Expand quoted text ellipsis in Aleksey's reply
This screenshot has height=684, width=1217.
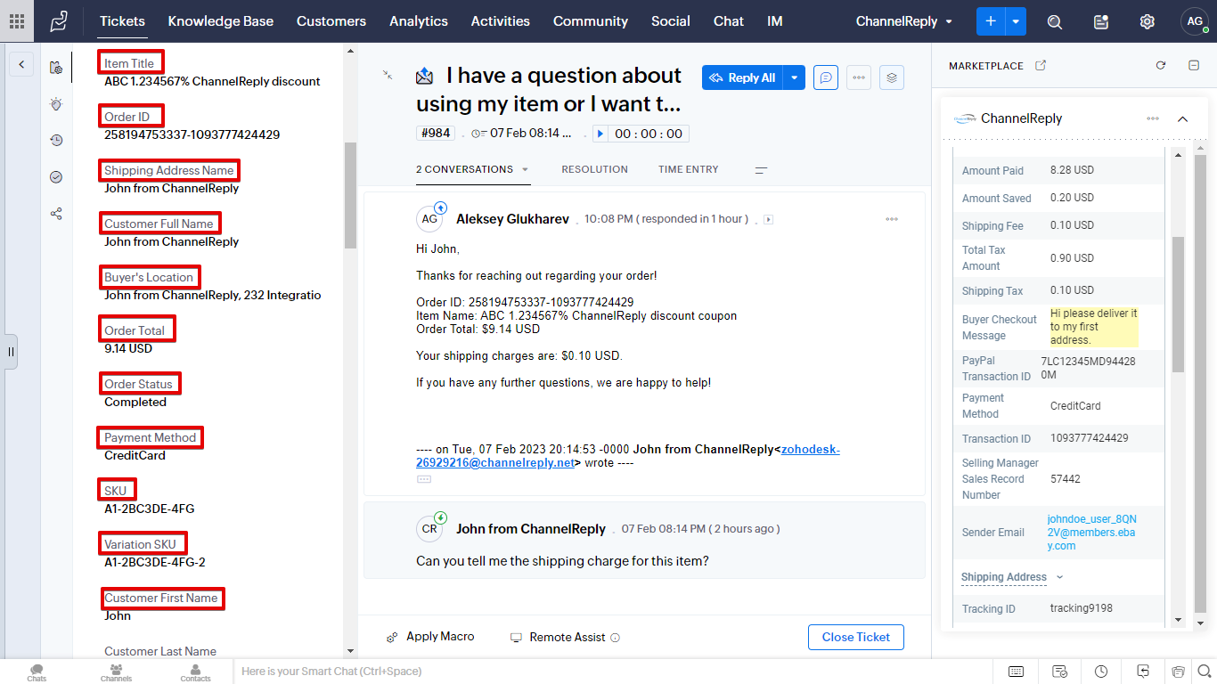424,479
